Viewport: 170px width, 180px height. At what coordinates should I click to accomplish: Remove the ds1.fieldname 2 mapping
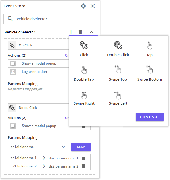pyautogui.click(x=83, y=166)
